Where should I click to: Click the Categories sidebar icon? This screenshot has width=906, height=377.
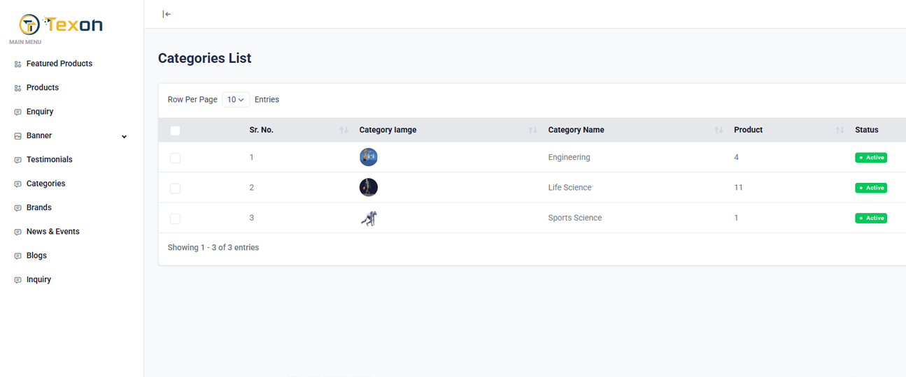17,184
